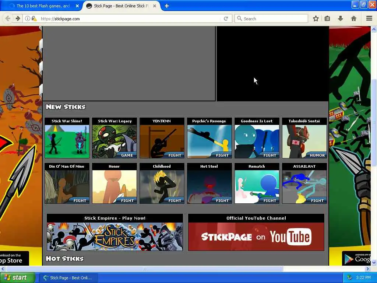This screenshot has height=283, width=377.
Task: Click the App Store download badge
Action: tap(14, 258)
